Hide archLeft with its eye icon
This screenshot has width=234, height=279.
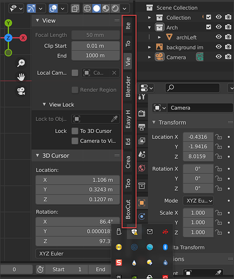pos(219,37)
